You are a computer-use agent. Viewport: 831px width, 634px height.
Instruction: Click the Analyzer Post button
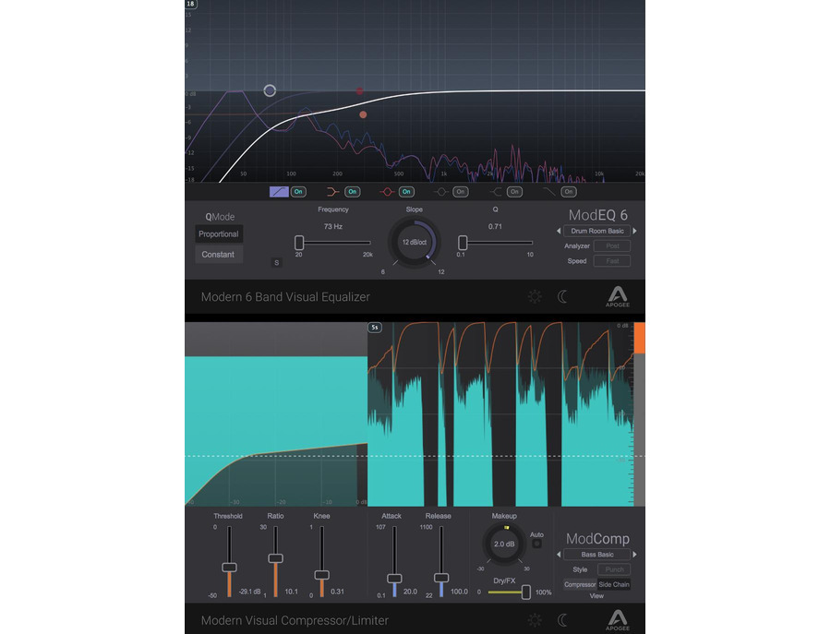612,246
